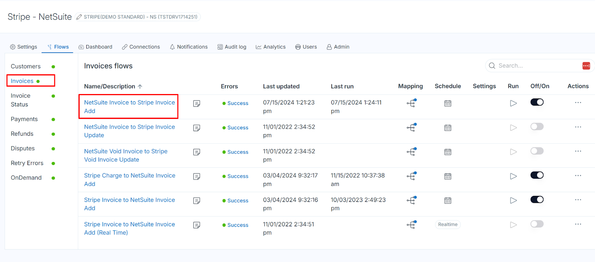Open schedule for Stripe Charge to NetSuite Invoice Add

click(x=448, y=176)
